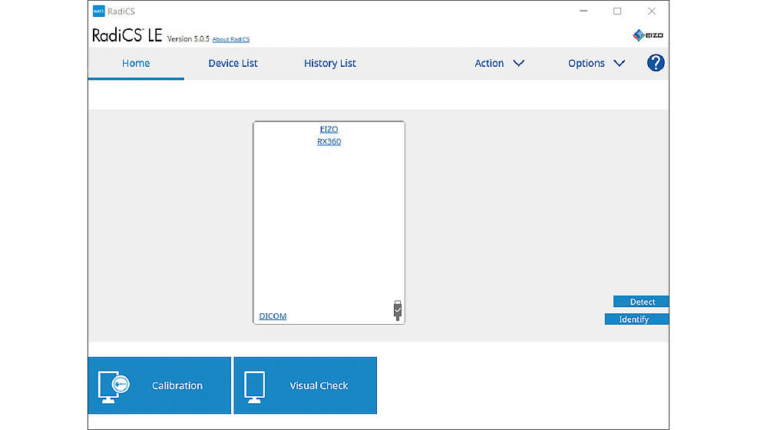Click the DICOM mode link

click(273, 316)
